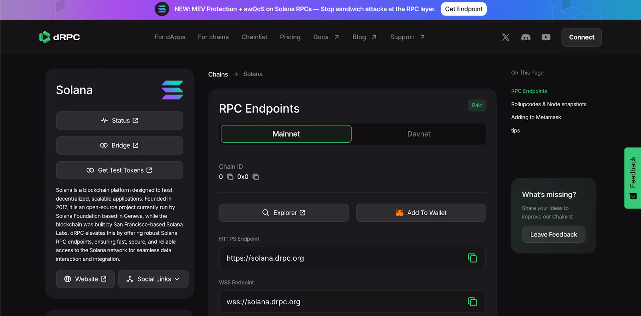Go to Chainlist in navigation
This screenshot has height=316, width=641.
(x=254, y=37)
